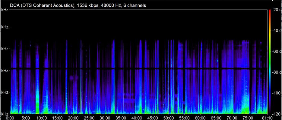Click the 20:00 time axis label
The height and width of the screenshot is (120, 282).
click(x=73, y=118)
